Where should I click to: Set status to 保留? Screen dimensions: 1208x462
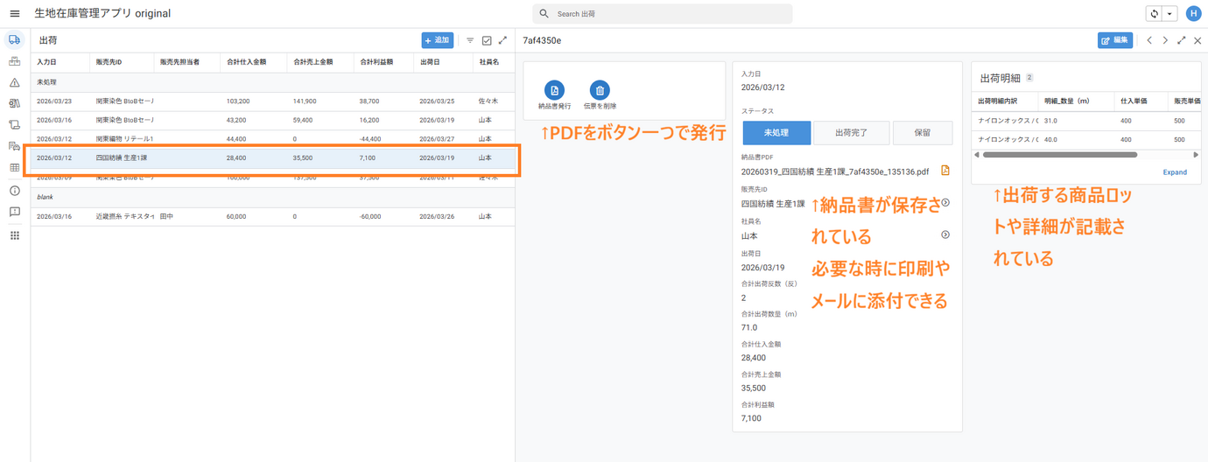click(x=923, y=132)
